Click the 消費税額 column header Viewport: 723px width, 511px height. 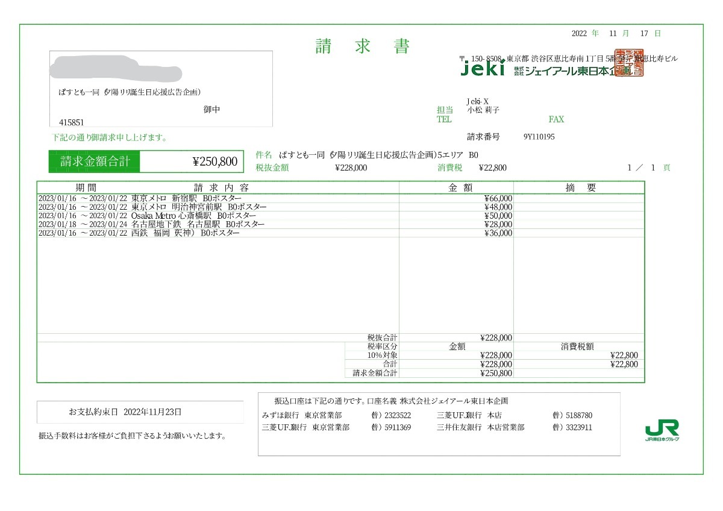coord(577,346)
